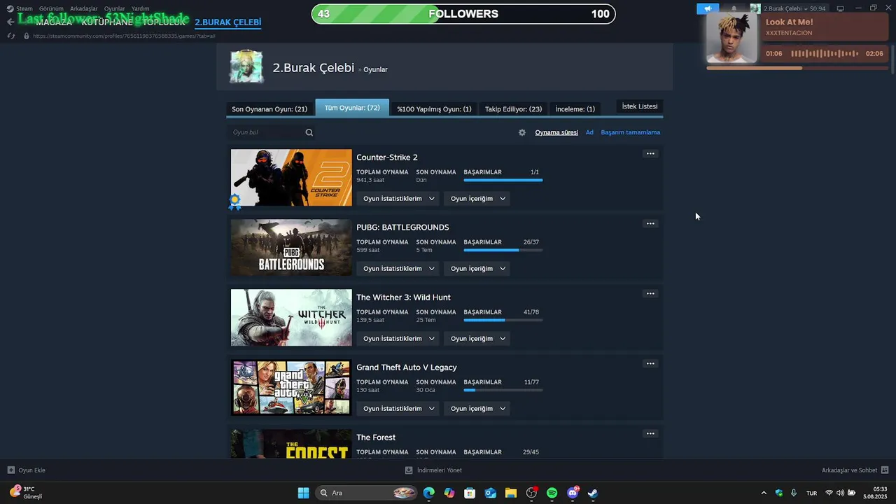Open the %100 Yapılmış Oyun (1) tab
The width and height of the screenshot is (896, 504).
(x=434, y=109)
